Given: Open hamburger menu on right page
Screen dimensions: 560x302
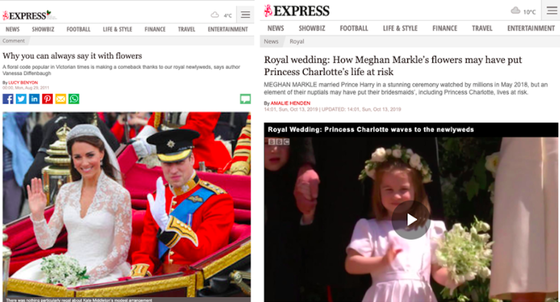Looking at the screenshot, I should pyautogui.click(x=552, y=10).
